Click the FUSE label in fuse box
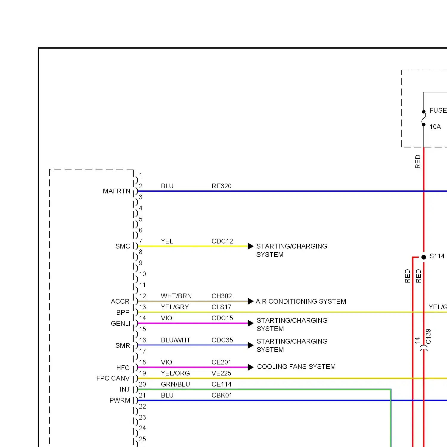This screenshot has height=447, width=447. coord(438,110)
